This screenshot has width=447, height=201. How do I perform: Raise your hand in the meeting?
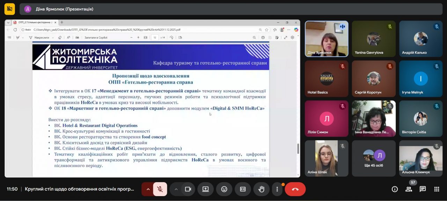click(x=261, y=189)
